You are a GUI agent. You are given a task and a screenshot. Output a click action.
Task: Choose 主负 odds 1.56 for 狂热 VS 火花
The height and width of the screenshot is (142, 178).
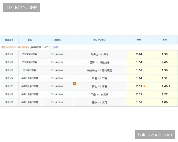[139, 102]
